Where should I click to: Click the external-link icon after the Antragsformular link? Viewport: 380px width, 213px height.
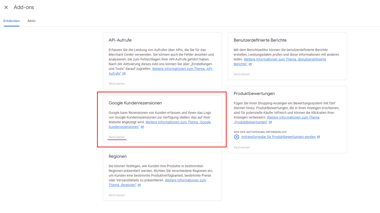point(318,137)
